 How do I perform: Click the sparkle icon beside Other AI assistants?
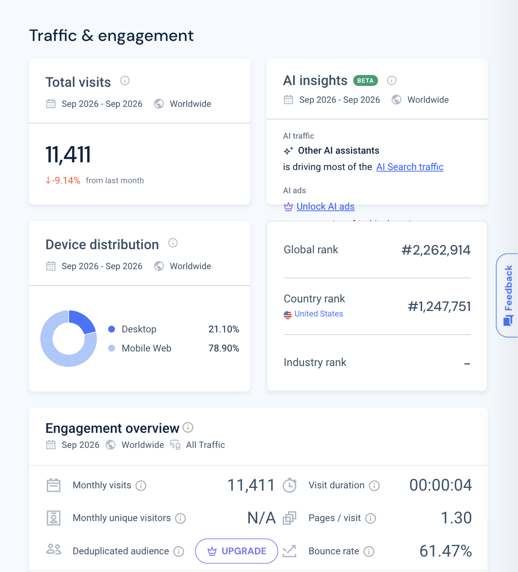click(x=289, y=151)
